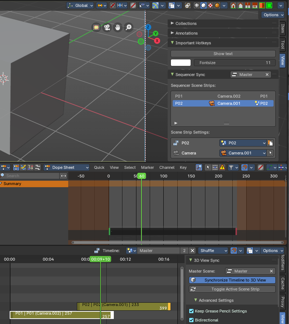Open the Global transform orientation dropdown

(80, 5)
